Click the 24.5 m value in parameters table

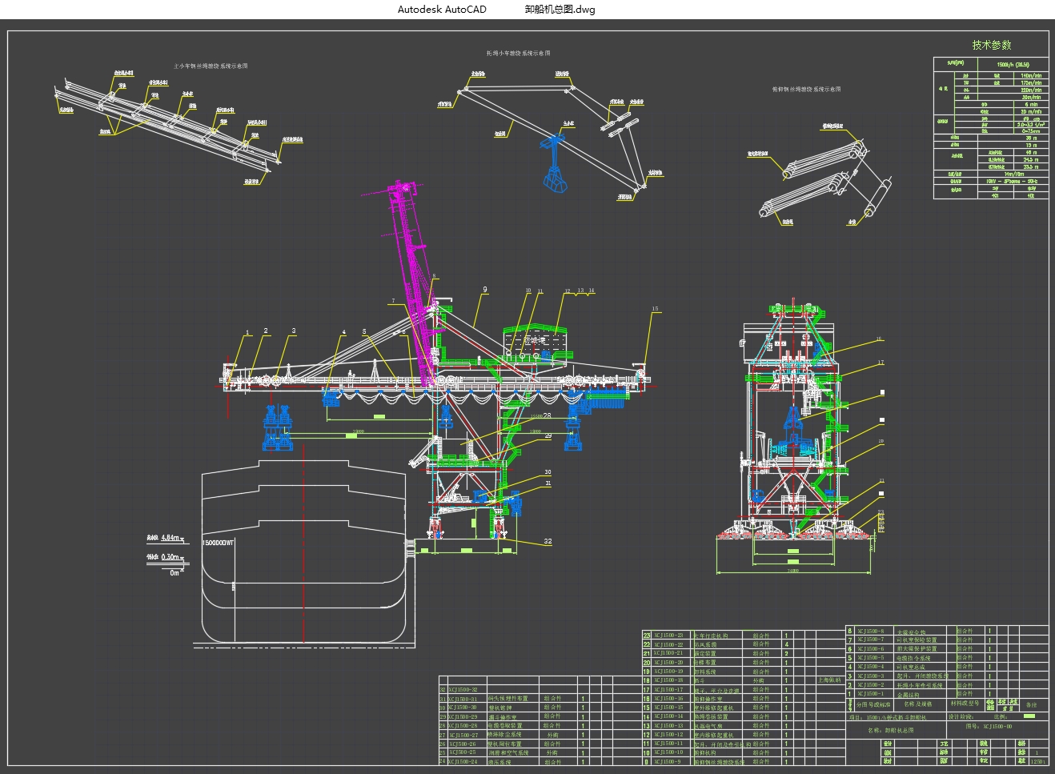click(1031, 159)
